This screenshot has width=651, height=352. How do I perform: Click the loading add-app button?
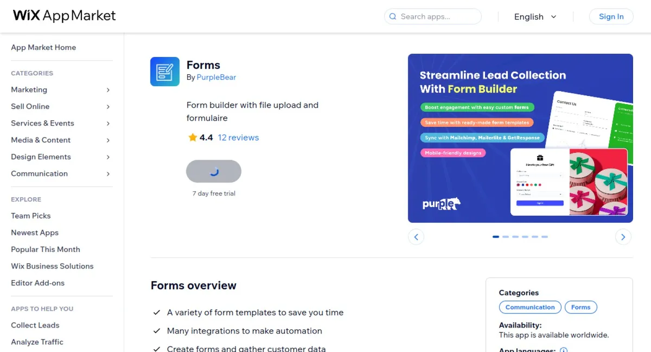[214, 171]
